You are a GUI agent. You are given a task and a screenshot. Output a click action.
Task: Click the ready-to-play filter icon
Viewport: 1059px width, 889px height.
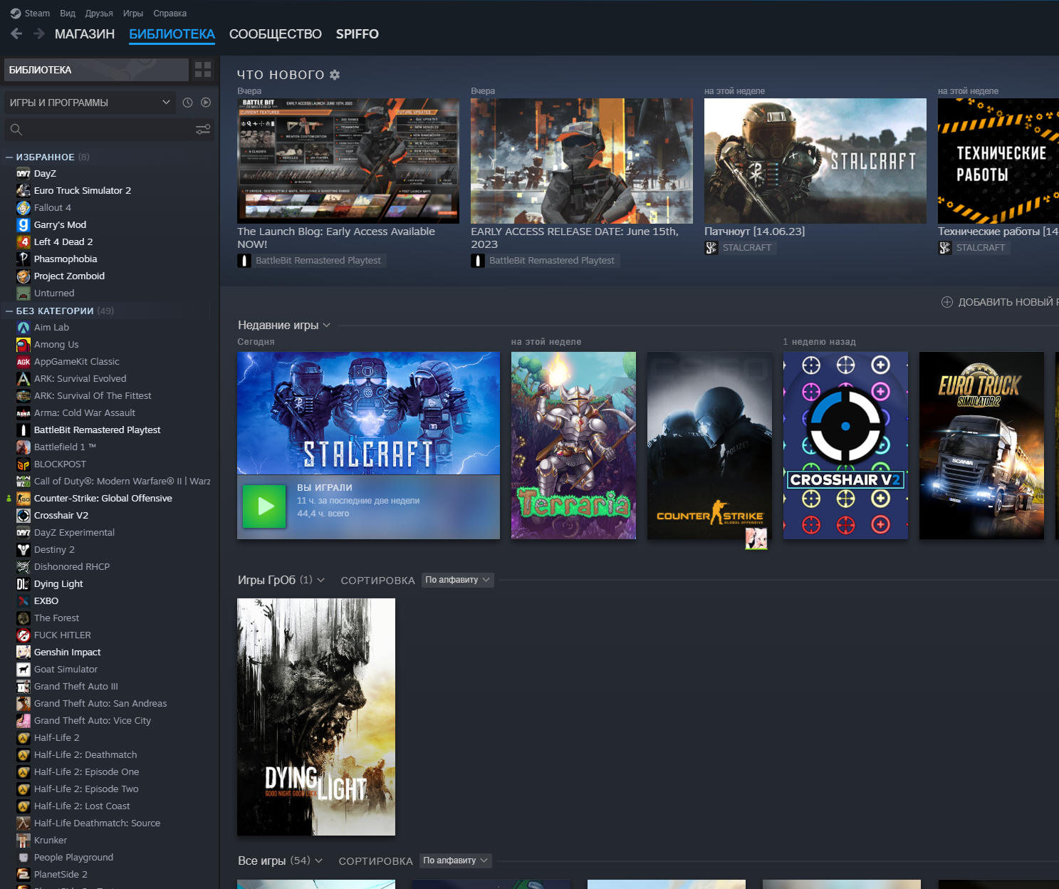pyautogui.click(x=206, y=103)
